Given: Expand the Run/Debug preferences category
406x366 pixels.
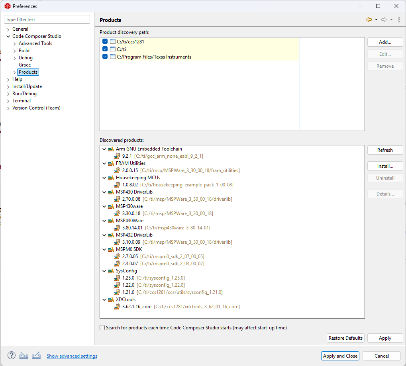Looking at the screenshot, I should click(8, 94).
